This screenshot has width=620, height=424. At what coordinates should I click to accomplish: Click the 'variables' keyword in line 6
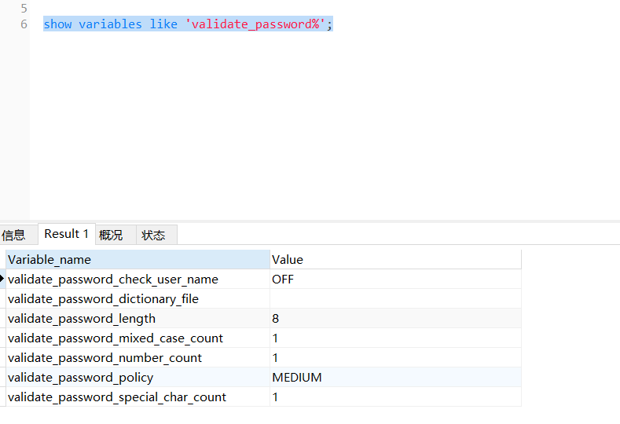(x=110, y=24)
